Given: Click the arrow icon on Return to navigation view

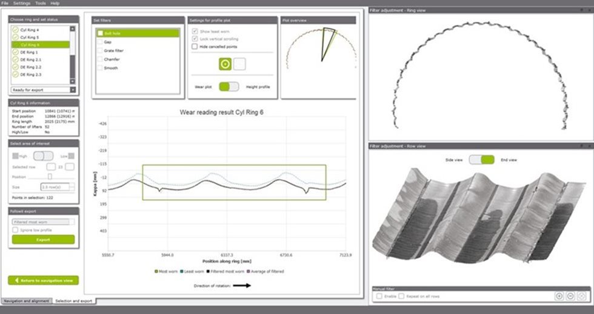Looking at the screenshot, I should (x=16, y=280).
